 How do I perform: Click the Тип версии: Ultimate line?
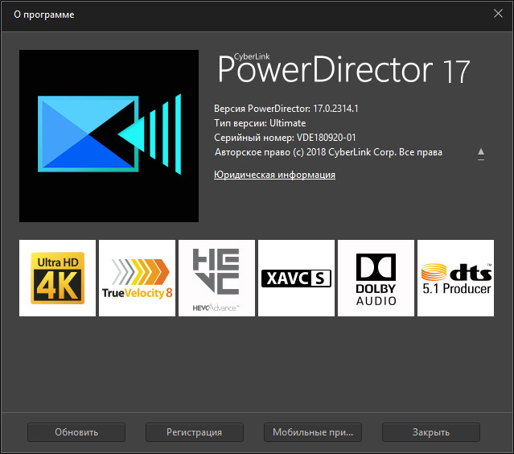pyautogui.click(x=260, y=123)
